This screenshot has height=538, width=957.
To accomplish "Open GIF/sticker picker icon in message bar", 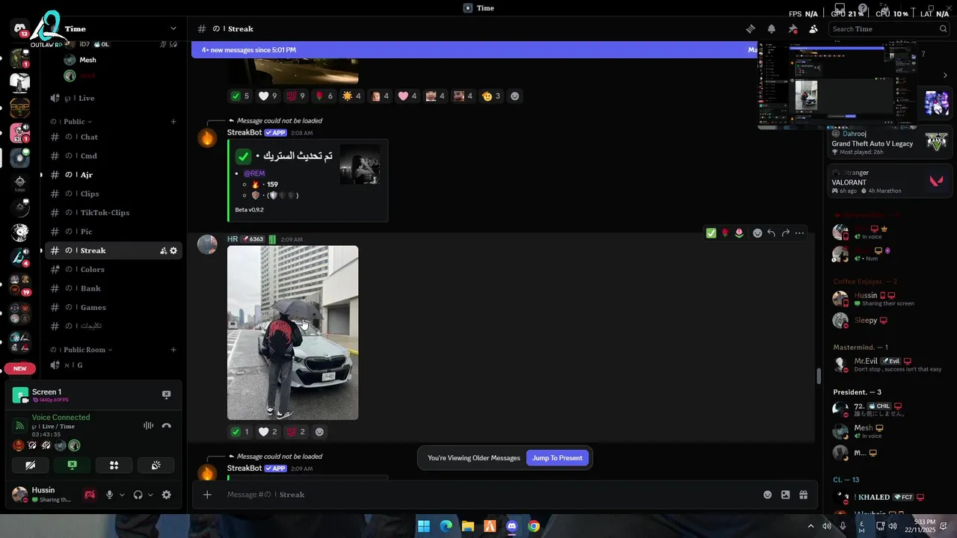I will tap(785, 495).
